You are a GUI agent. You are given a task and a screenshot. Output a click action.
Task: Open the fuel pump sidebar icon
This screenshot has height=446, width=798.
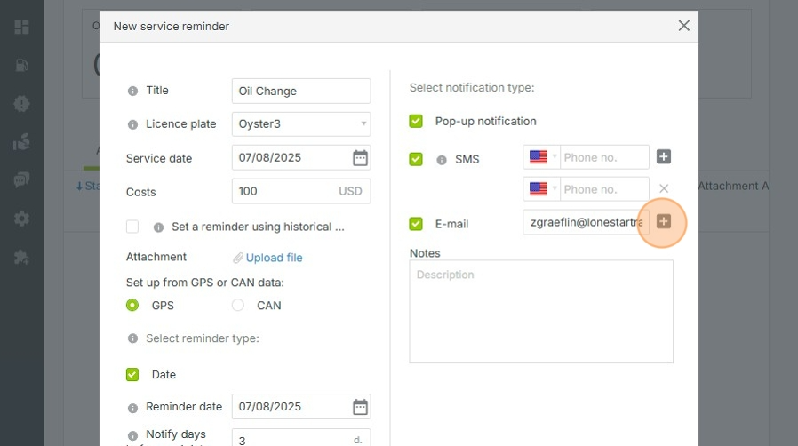click(x=21, y=65)
